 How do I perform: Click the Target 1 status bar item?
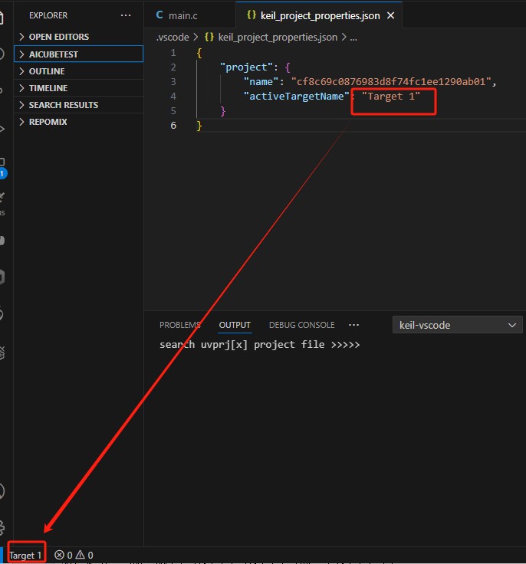(x=25, y=556)
